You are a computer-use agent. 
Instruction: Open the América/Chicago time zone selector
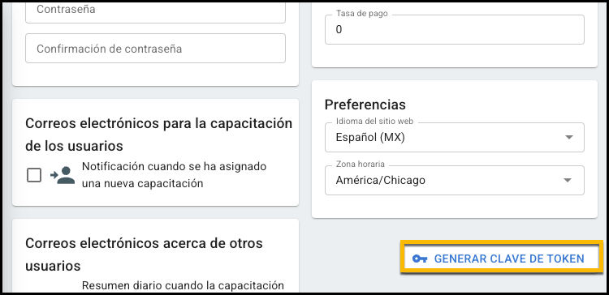(x=455, y=180)
